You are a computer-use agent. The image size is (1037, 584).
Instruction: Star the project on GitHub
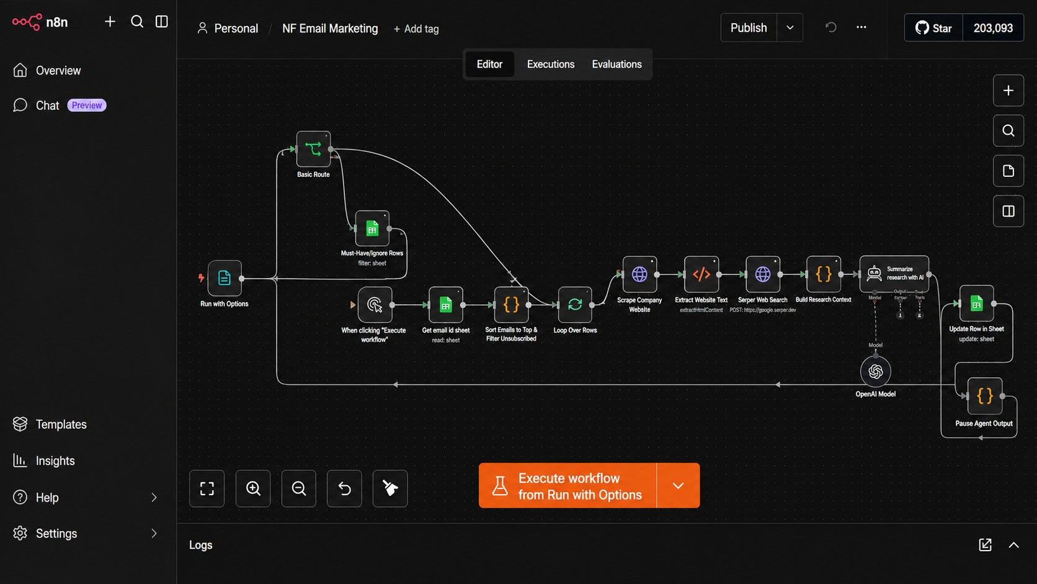click(933, 28)
